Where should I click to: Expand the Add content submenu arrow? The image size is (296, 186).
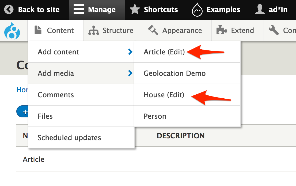[x=130, y=52]
